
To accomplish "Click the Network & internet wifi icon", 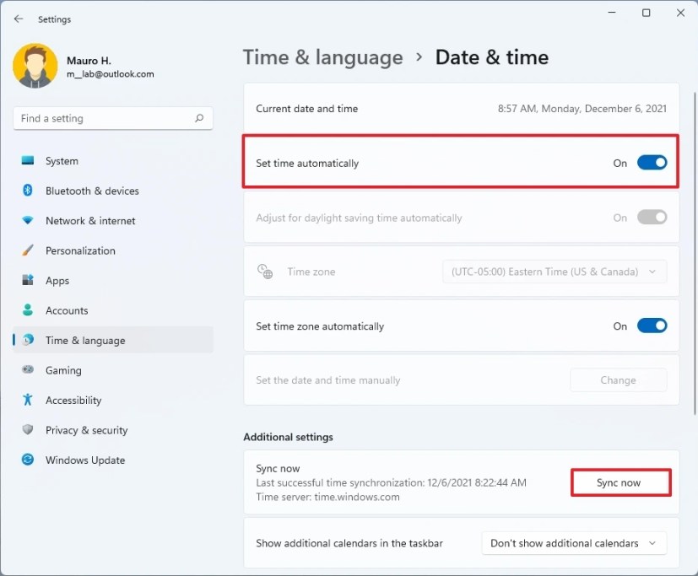I will click(28, 220).
